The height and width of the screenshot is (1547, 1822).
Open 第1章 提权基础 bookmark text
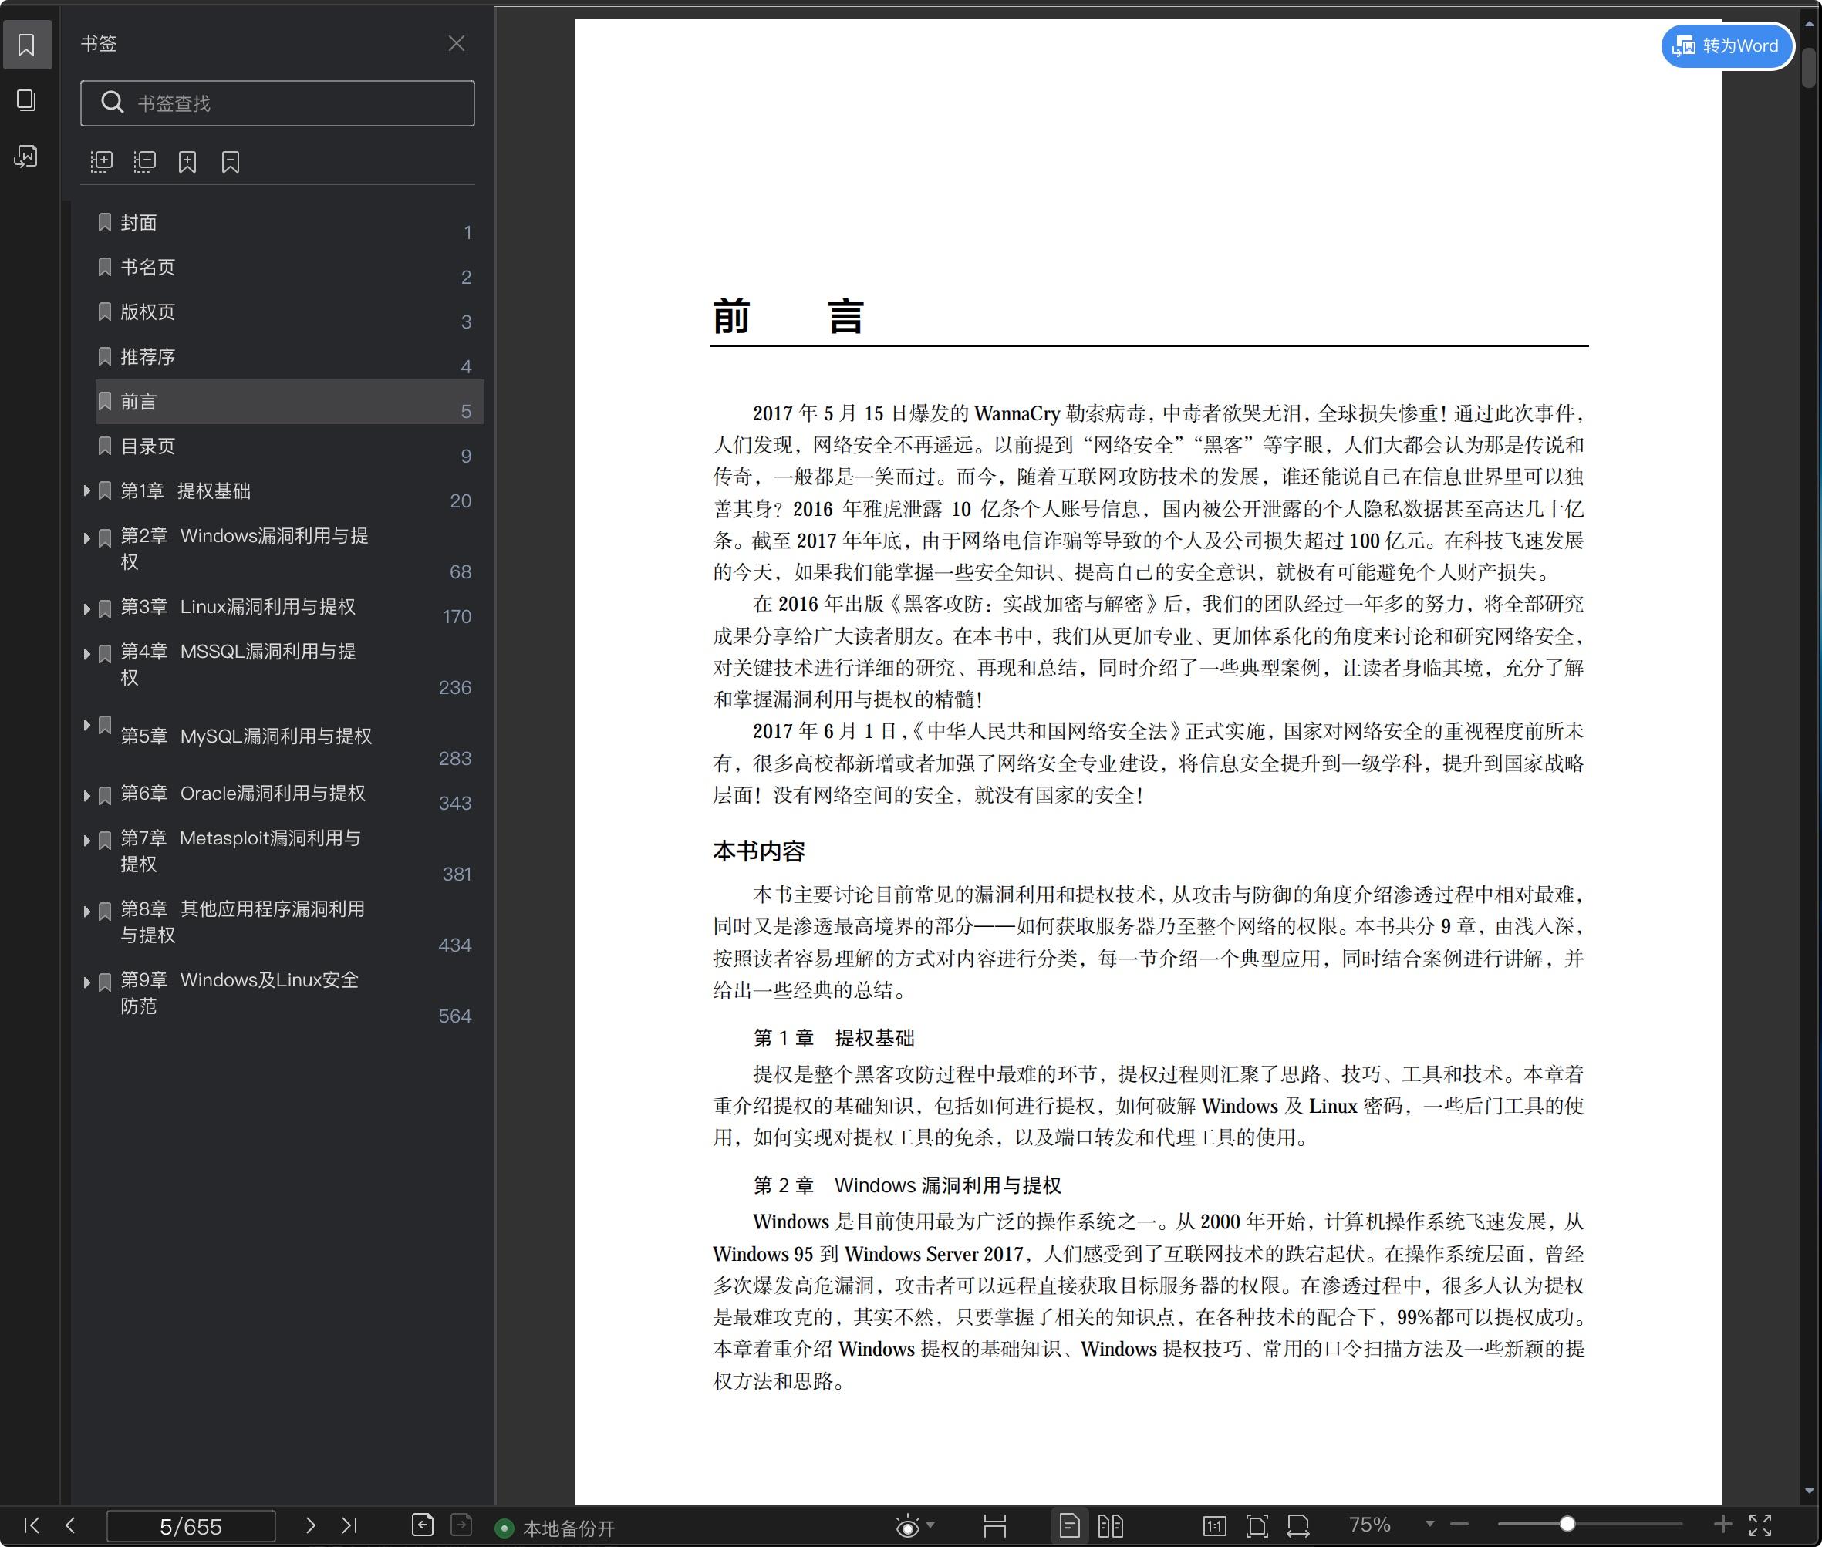(x=185, y=491)
